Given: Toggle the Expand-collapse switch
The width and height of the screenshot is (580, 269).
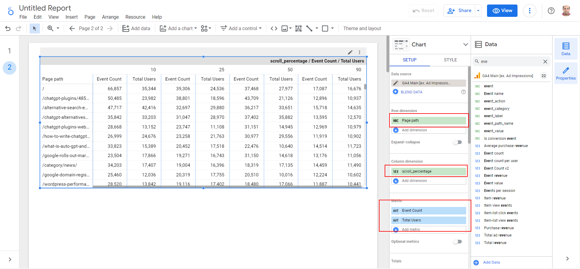Looking at the screenshot, I should tap(457, 142).
